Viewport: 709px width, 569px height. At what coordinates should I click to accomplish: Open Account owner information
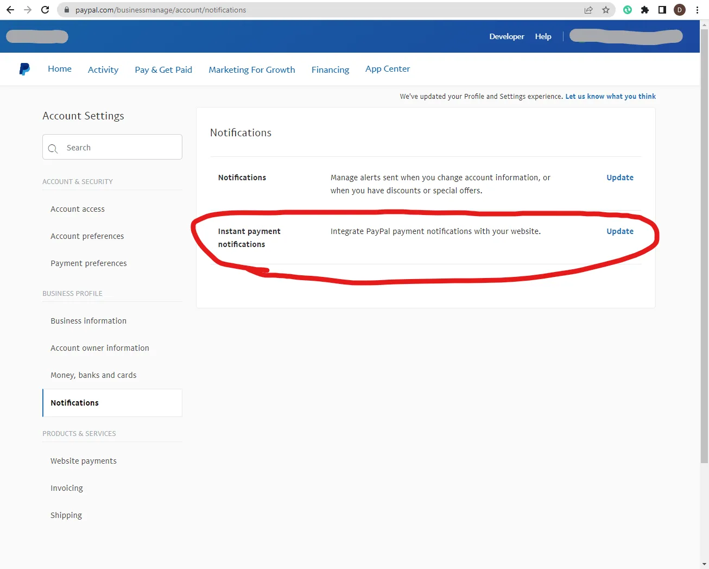click(100, 348)
